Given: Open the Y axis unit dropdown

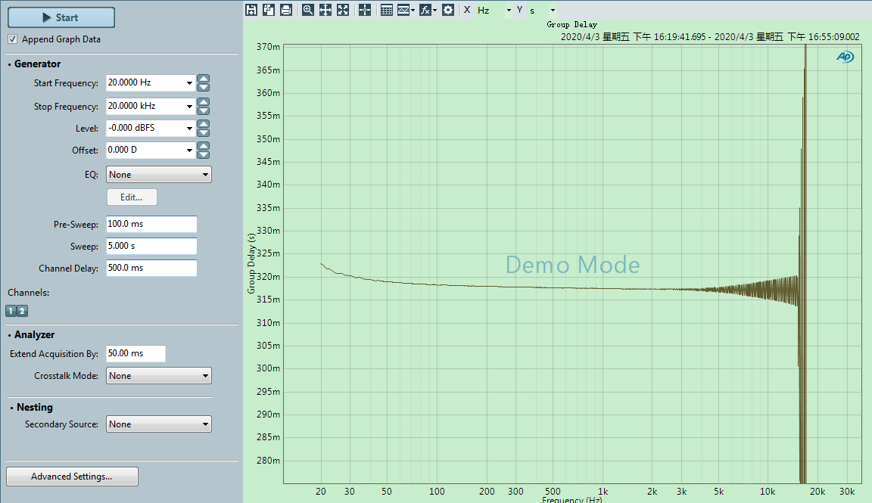Looking at the screenshot, I should 553,10.
